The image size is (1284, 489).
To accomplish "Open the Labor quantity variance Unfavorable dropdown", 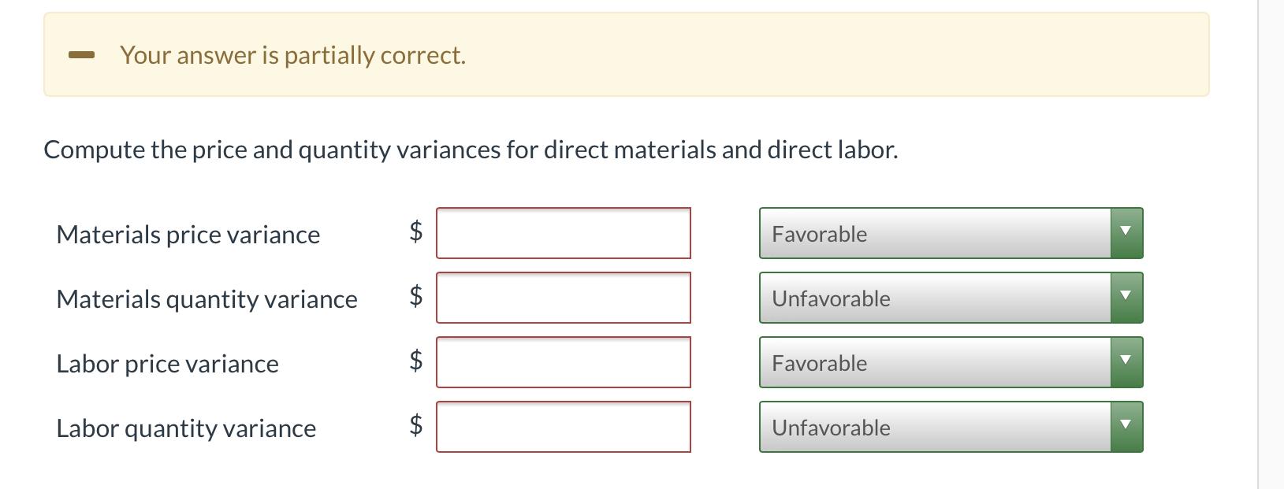I will pos(935,427).
